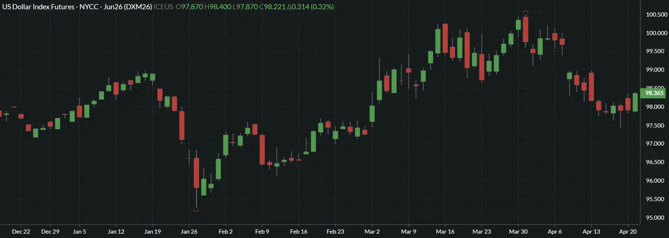Click the Dec 22 date axis label

click(x=21, y=231)
